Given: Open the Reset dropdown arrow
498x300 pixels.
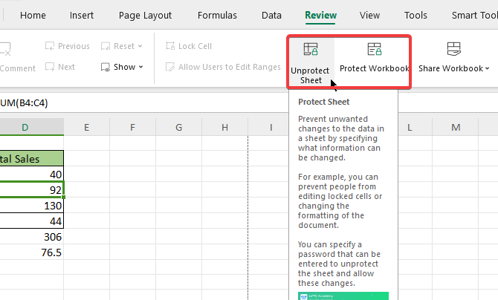Looking at the screenshot, I should (140, 46).
